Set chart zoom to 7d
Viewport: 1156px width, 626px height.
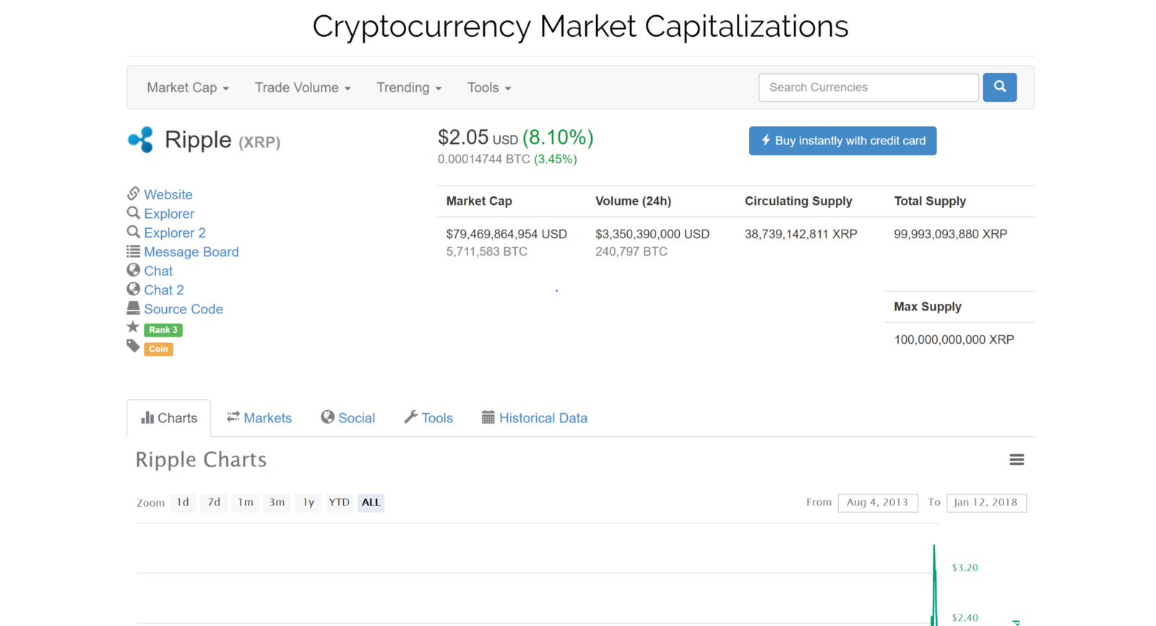214,503
